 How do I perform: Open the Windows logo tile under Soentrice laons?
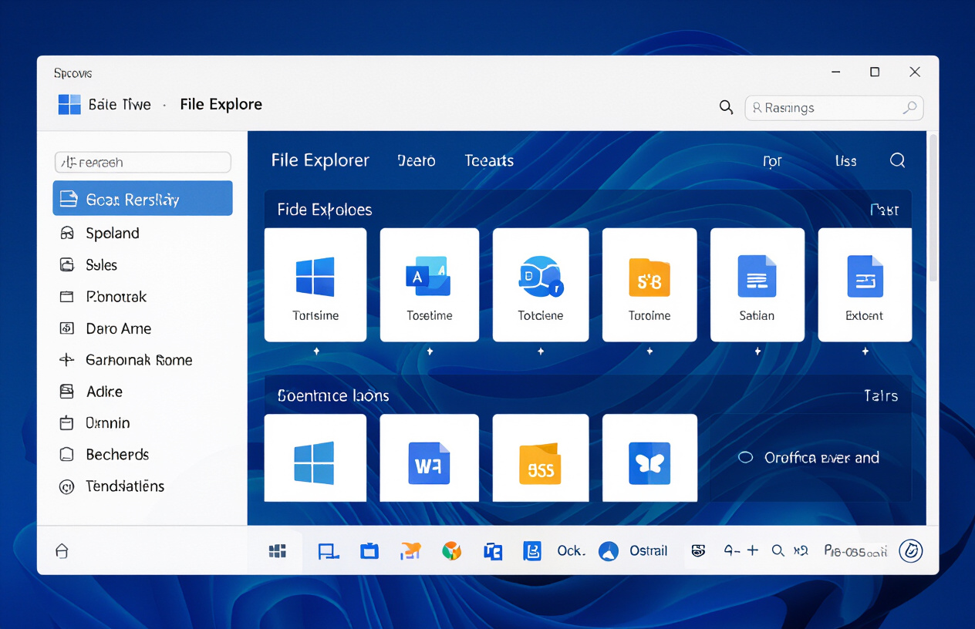315,458
